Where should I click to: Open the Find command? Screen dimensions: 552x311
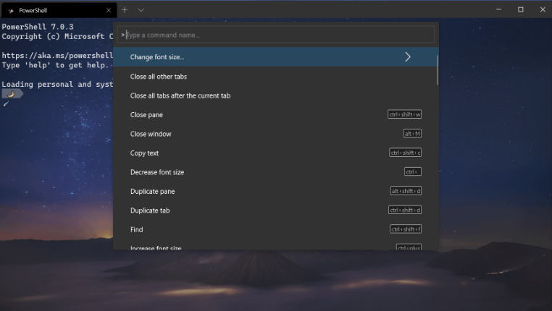tap(137, 230)
